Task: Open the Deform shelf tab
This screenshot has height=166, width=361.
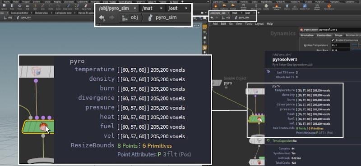Action: point(37,2)
